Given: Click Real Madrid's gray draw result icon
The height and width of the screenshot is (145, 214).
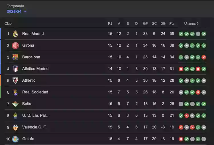Looking at the screenshot, I should 198,34.
